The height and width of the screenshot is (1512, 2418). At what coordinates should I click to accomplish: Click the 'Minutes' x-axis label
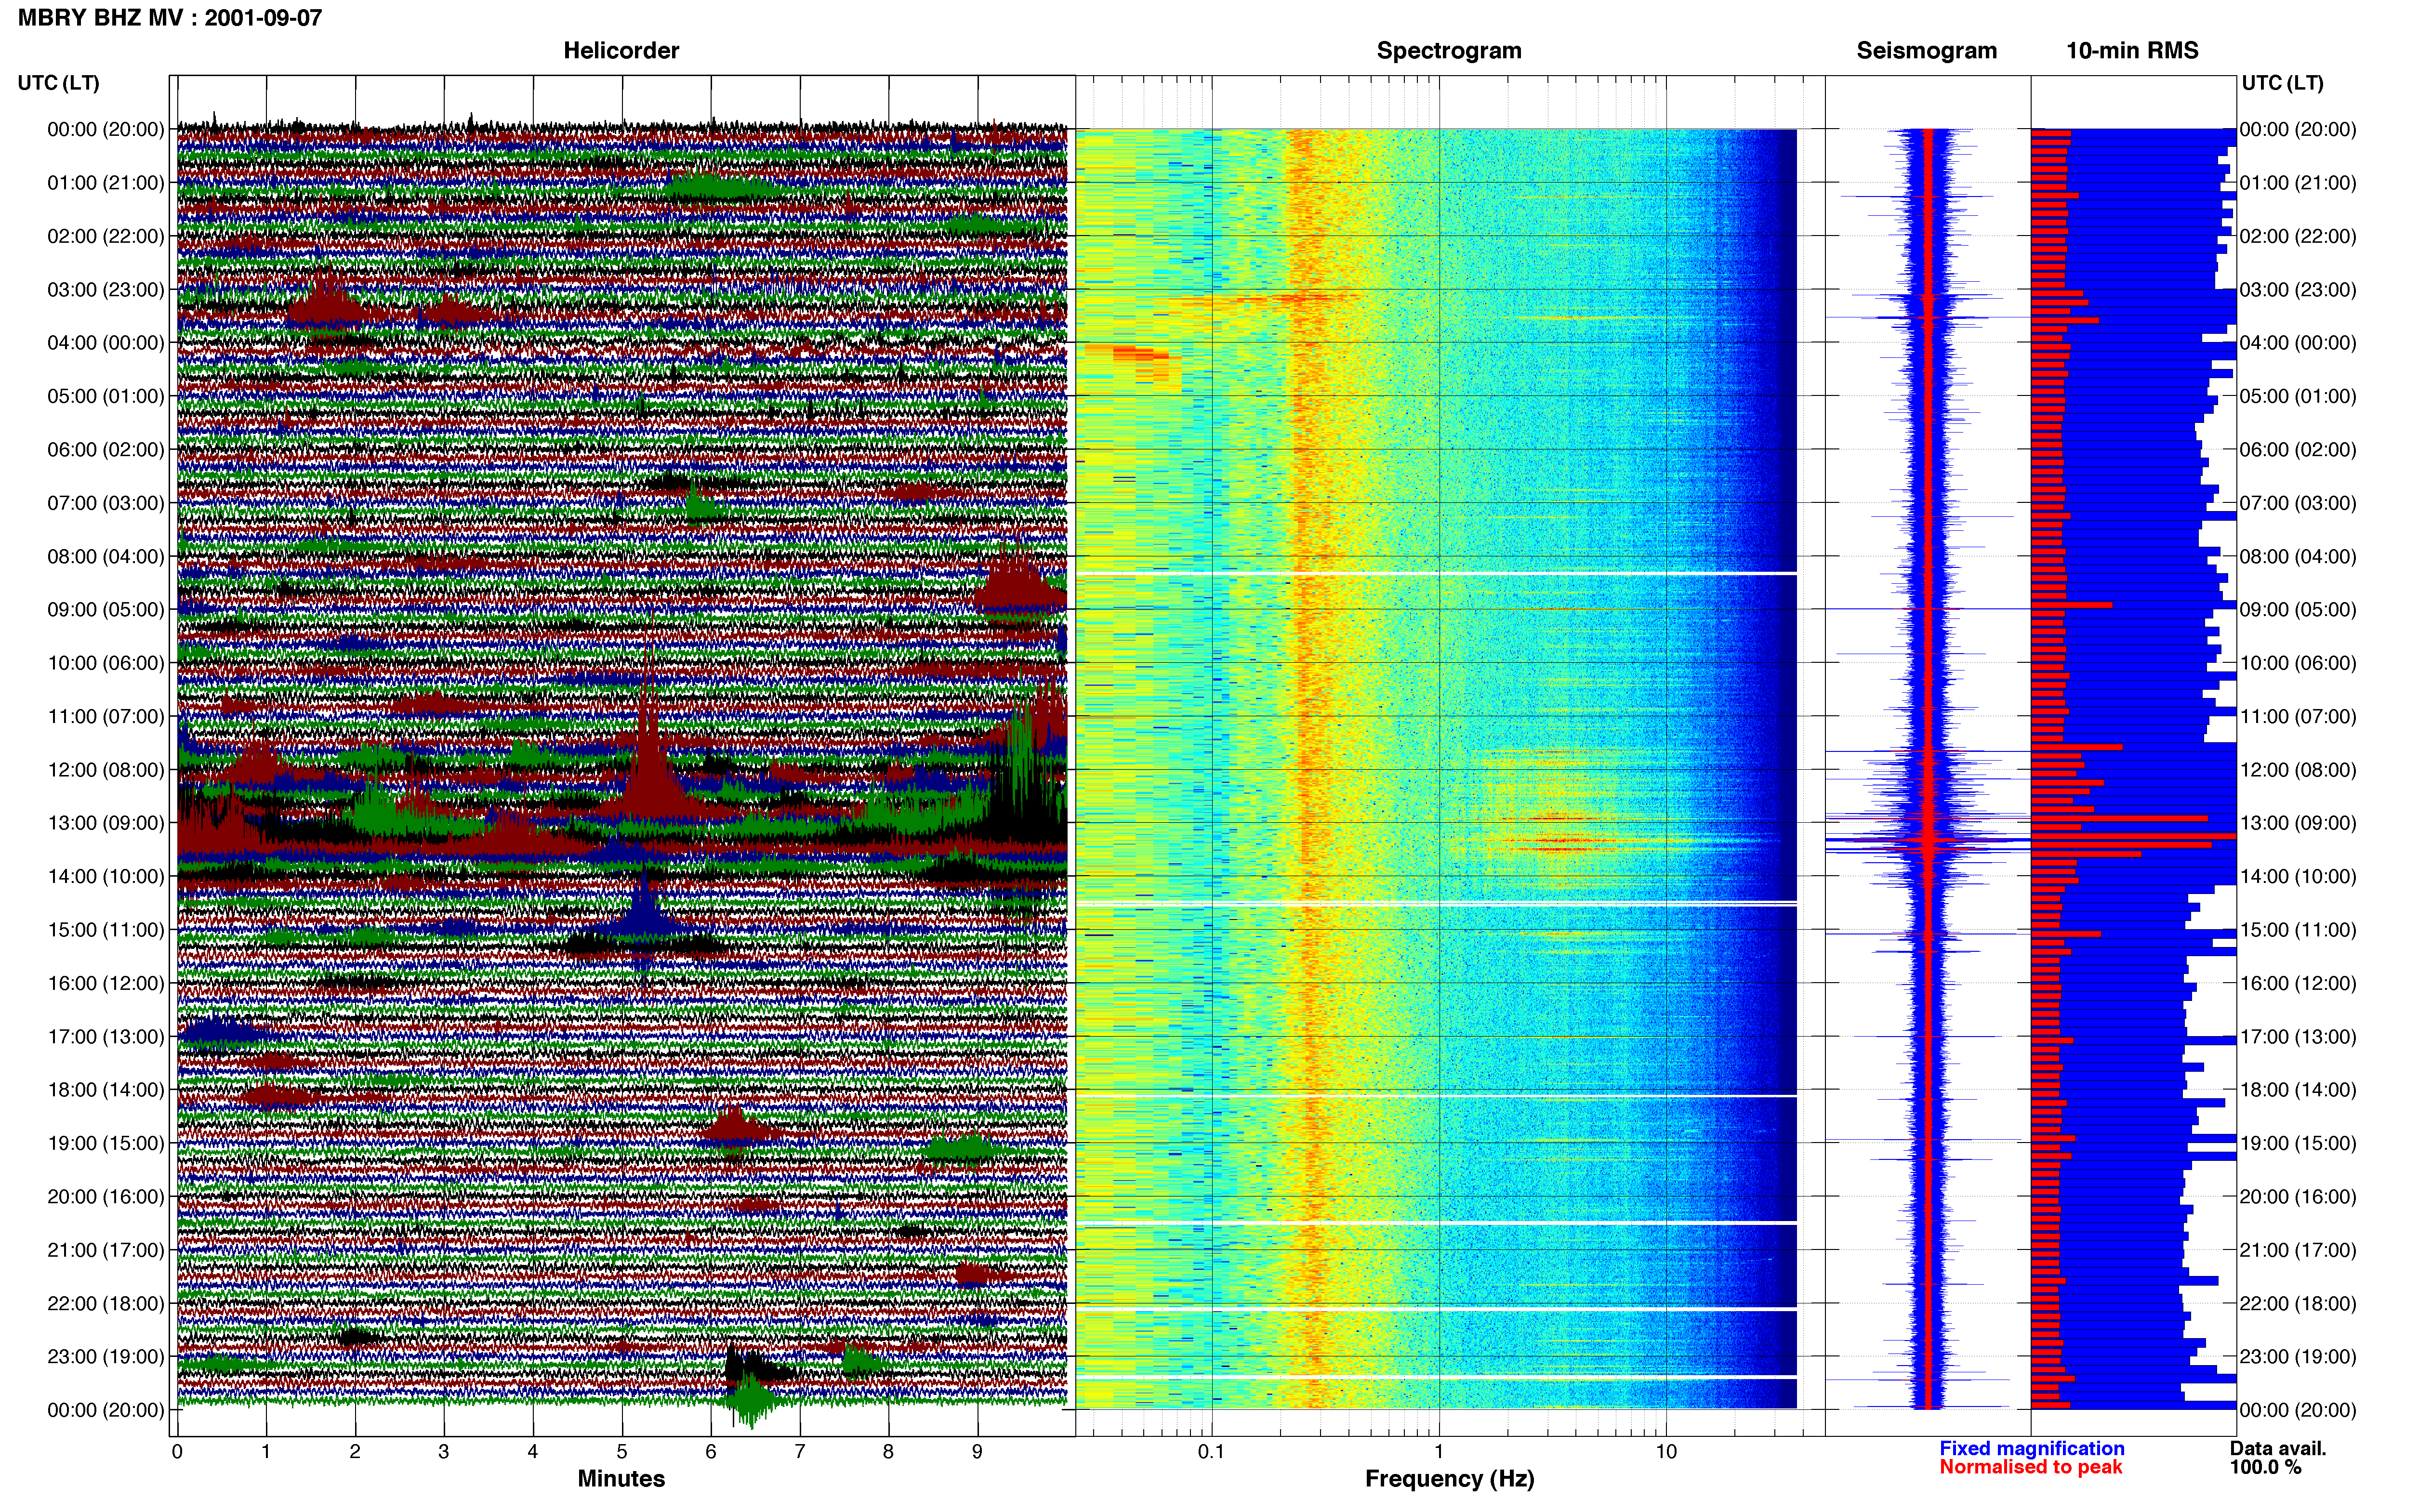pyautogui.click(x=621, y=1478)
